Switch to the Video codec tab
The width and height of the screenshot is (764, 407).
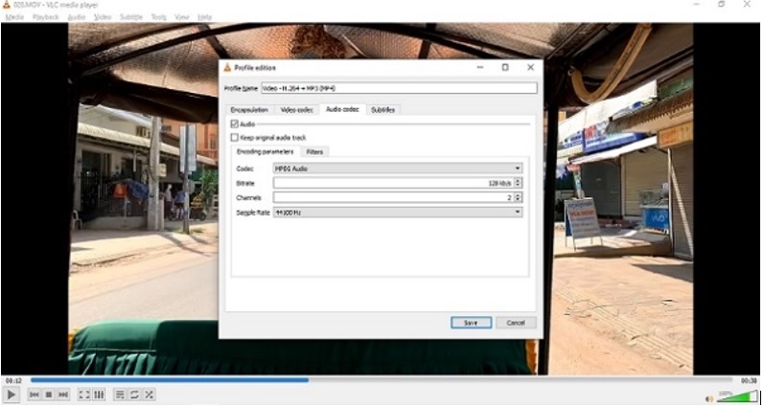(x=296, y=109)
